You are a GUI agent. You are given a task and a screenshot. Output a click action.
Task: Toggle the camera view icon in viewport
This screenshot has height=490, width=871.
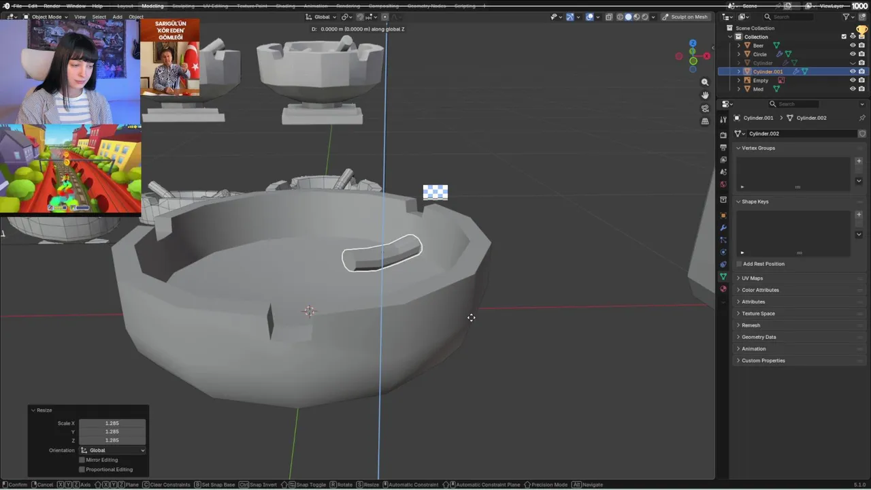705,108
